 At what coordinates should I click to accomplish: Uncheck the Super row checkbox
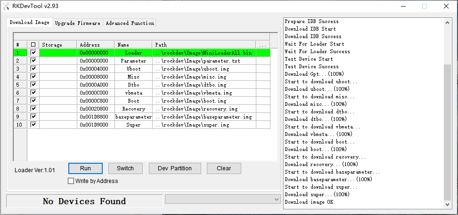(x=33, y=125)
